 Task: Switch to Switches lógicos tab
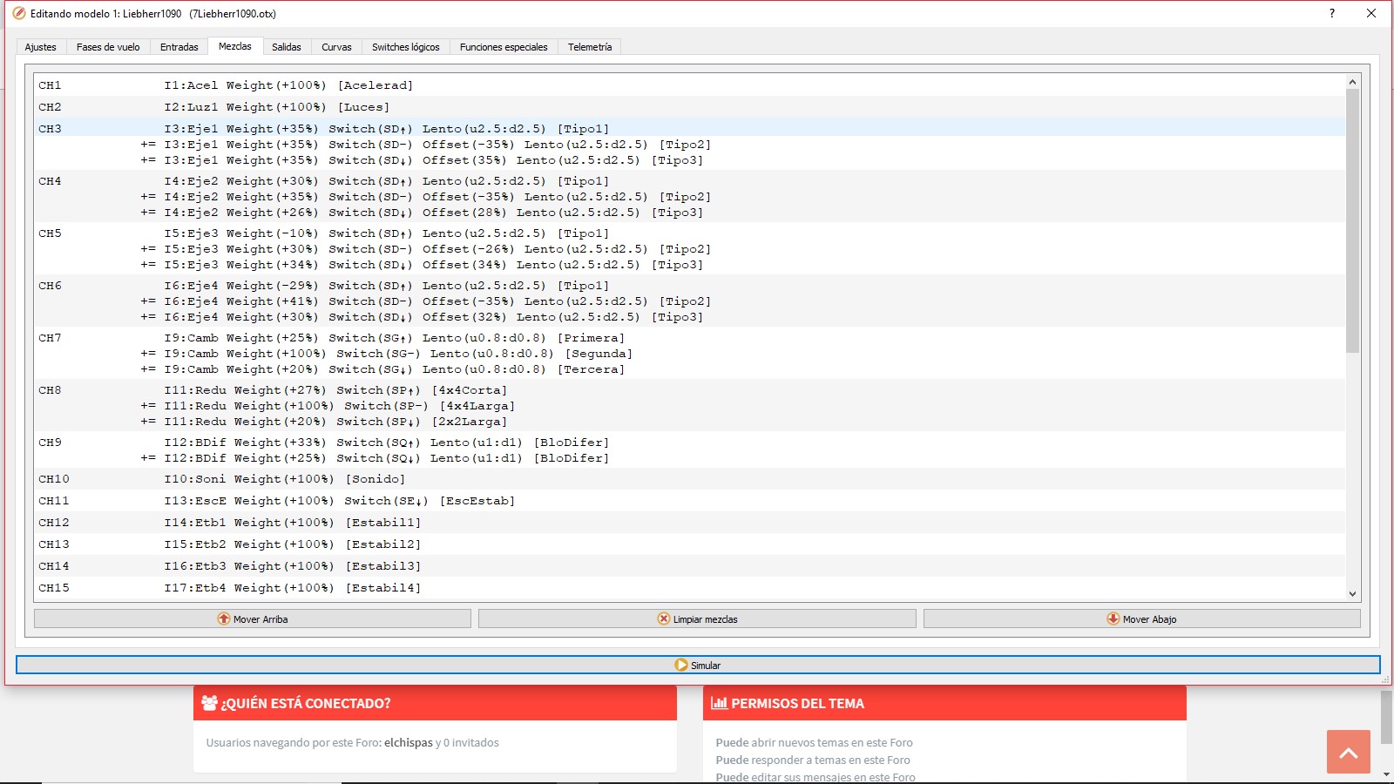coord(405,47)
